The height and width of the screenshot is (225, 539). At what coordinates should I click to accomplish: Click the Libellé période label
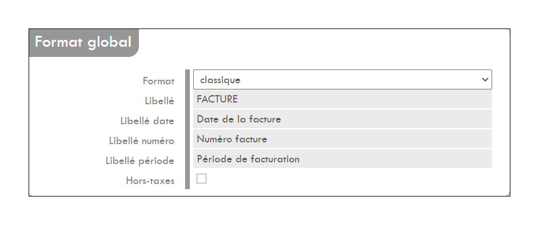(x=140, y=161)
